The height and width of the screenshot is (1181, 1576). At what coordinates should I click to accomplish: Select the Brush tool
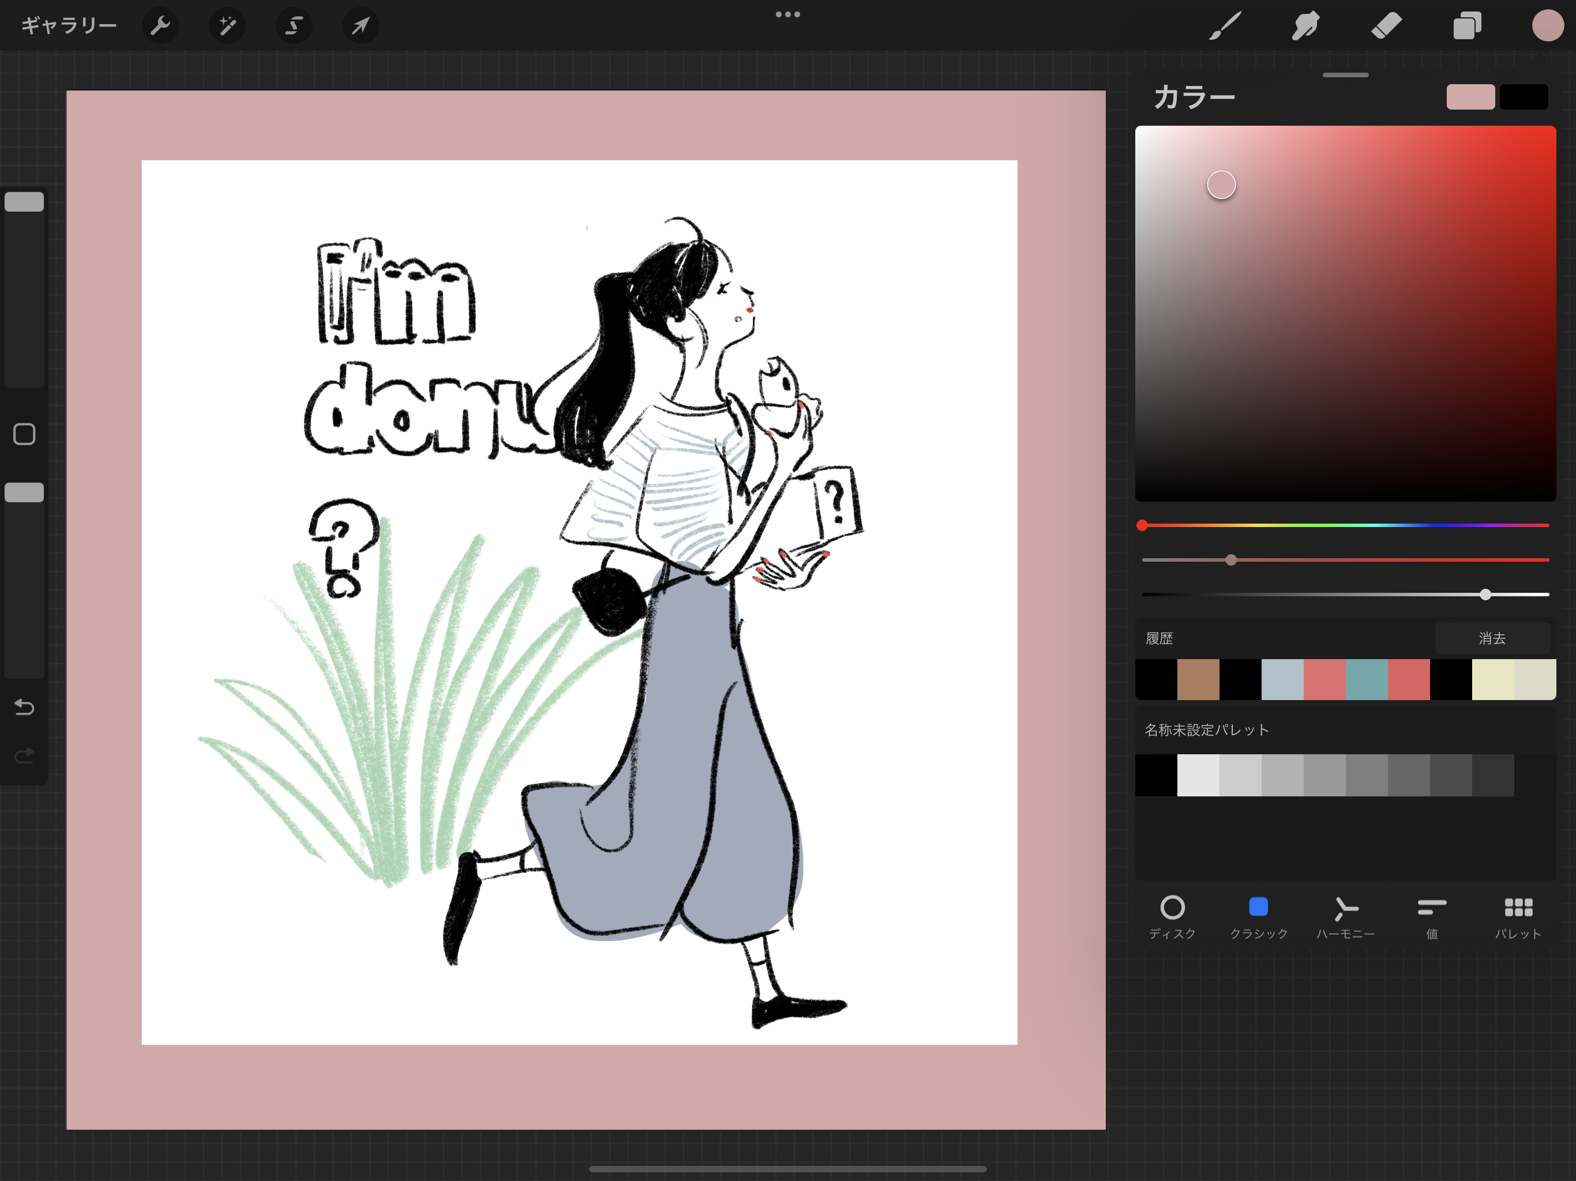click(1225, 27)
